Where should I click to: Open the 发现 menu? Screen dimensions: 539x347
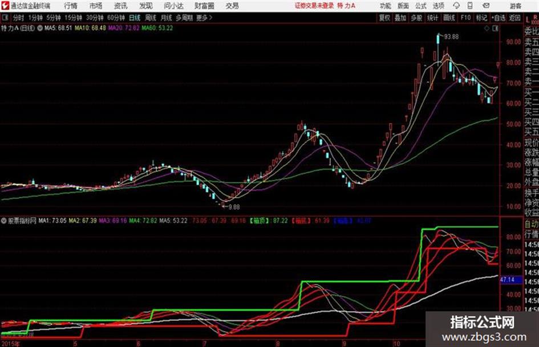click(146, 6)
